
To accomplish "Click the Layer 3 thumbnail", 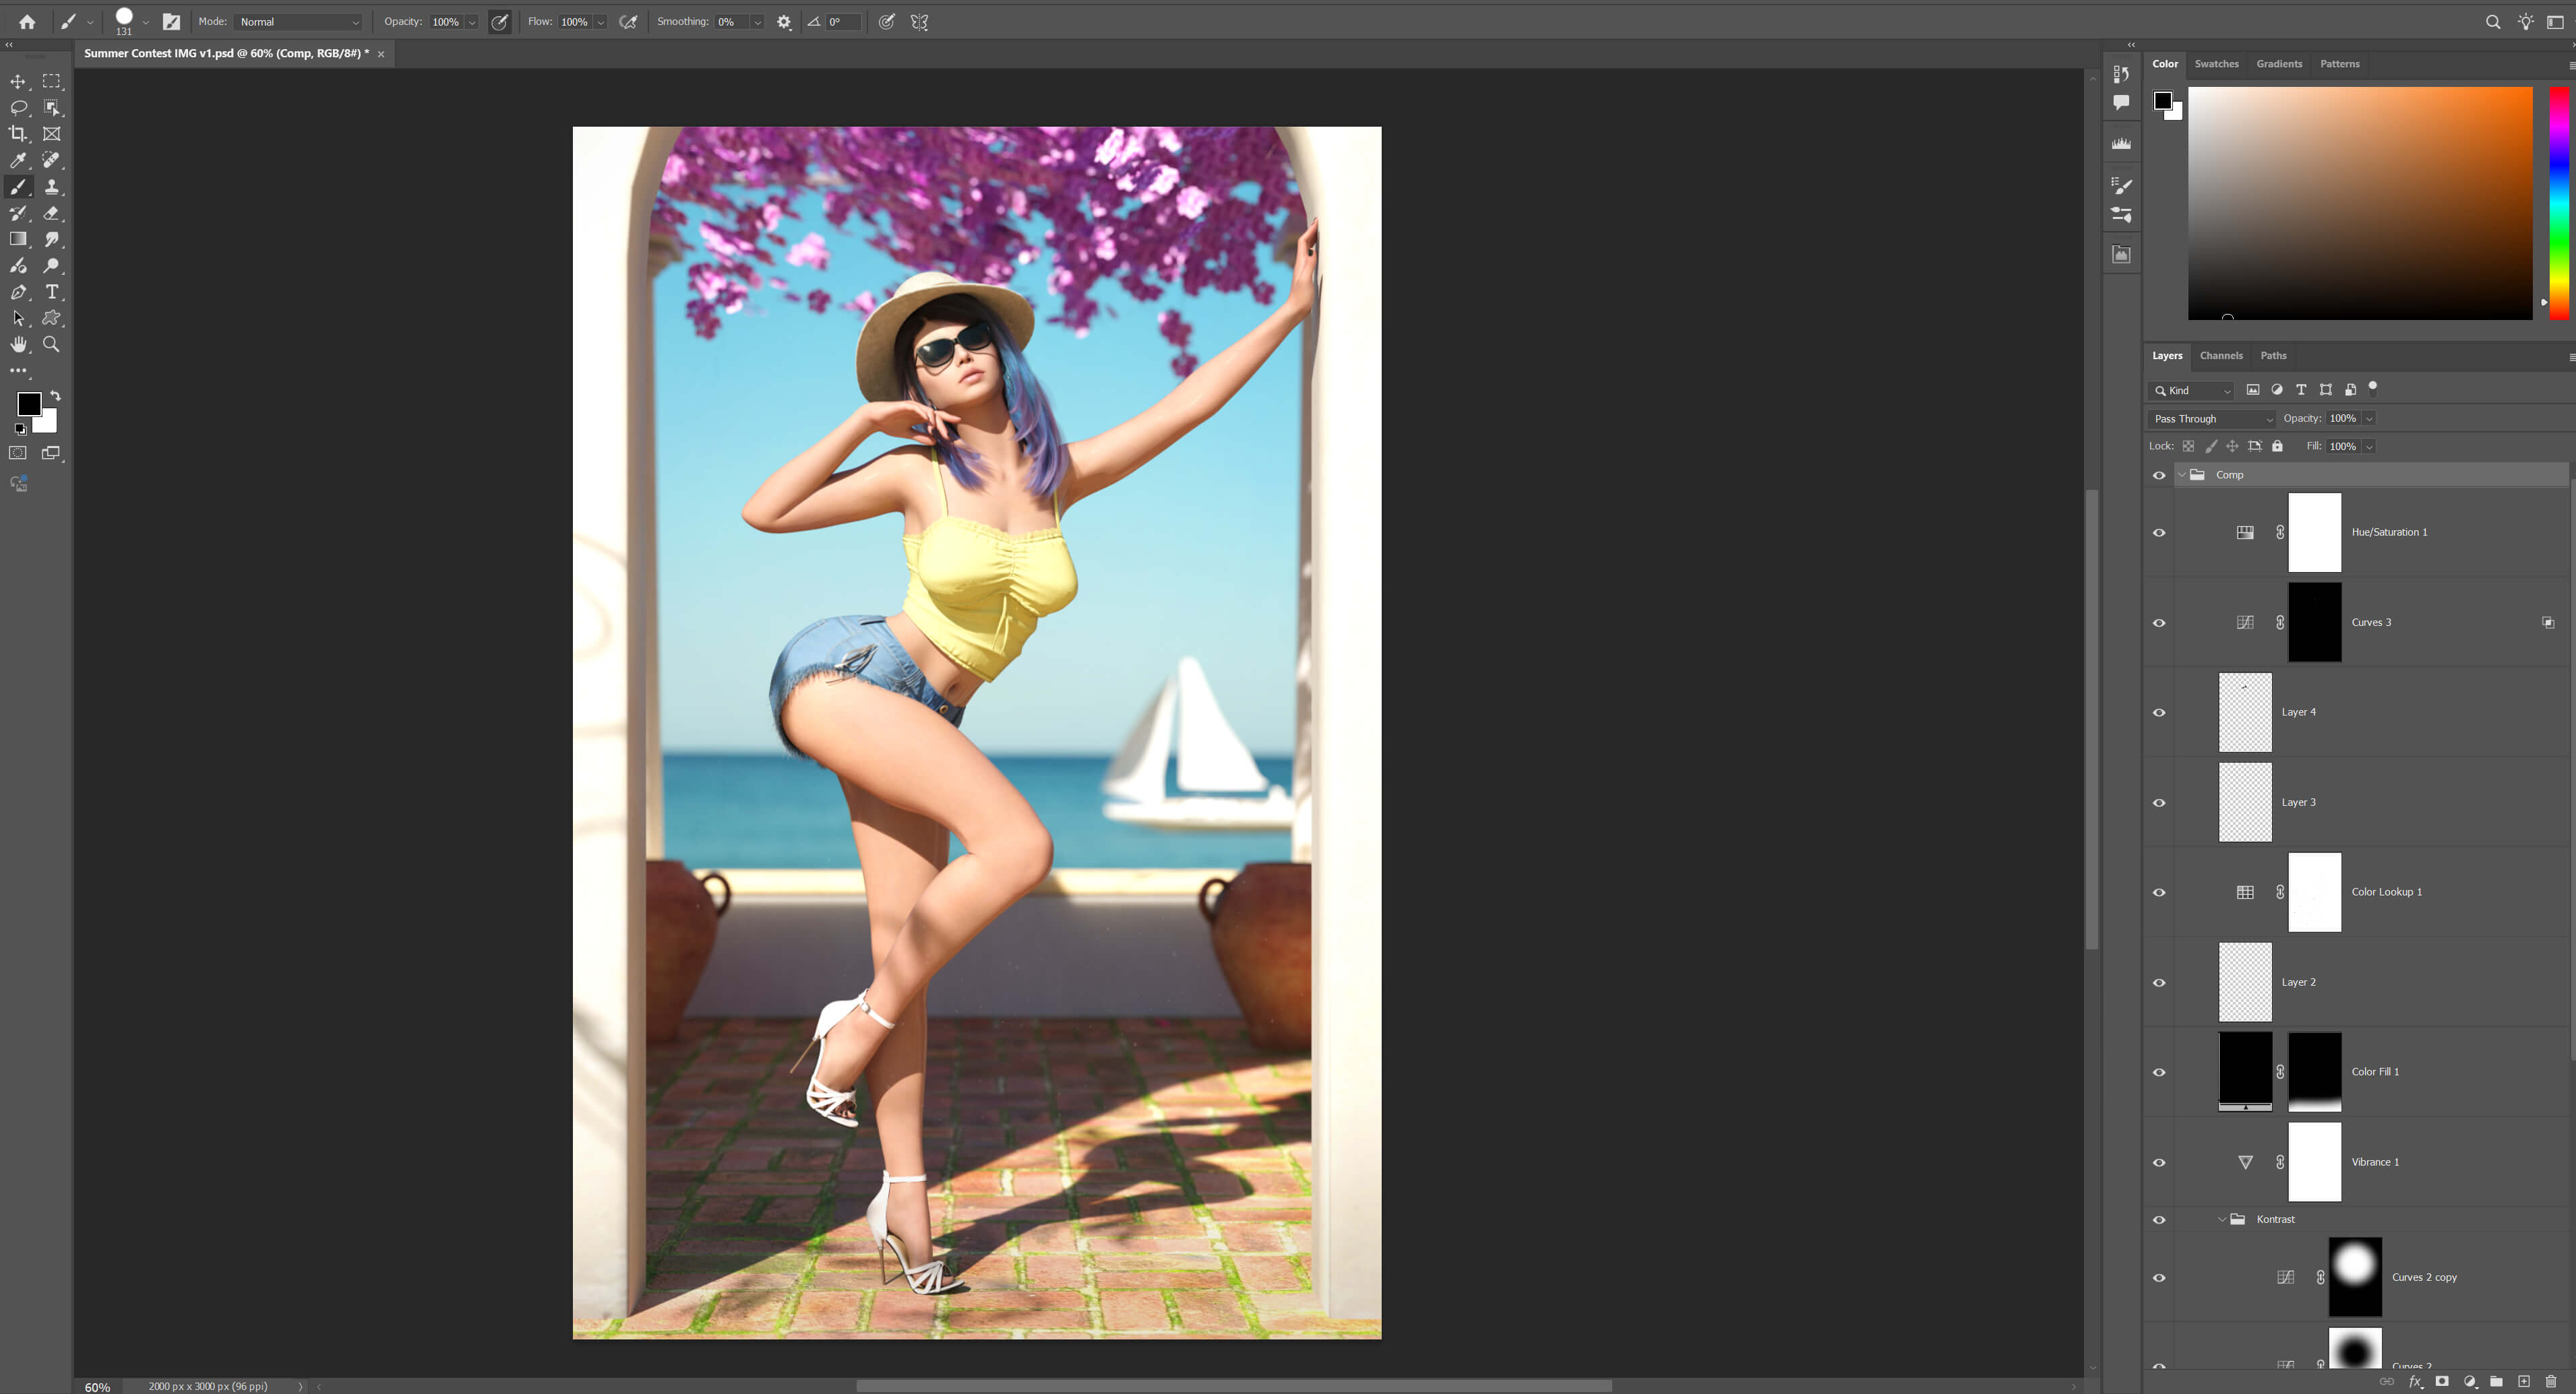I will 2245,802.
